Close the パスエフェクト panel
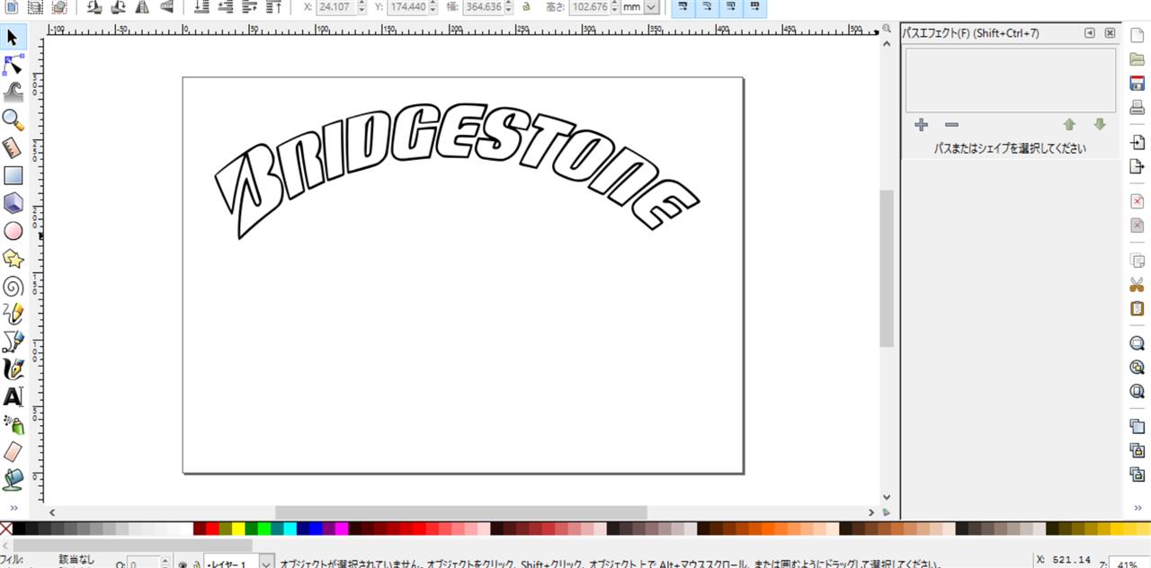The image size is (1151, 568). tap(1110, 33)
